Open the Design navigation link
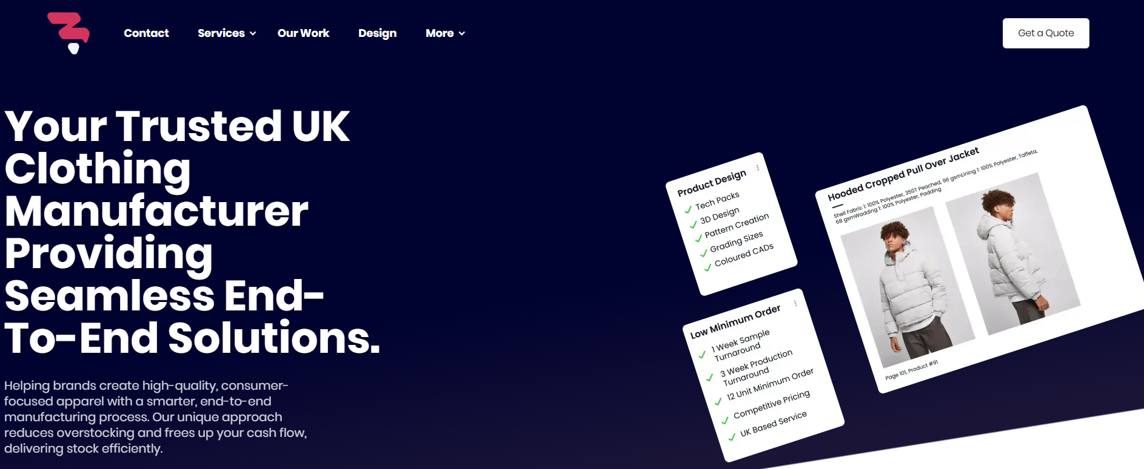Screen dimensions: 1144x469 pyautogui.click(x=377, y=33)
